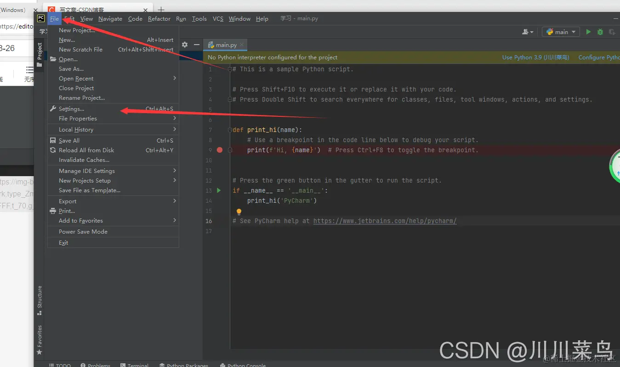This screenshot has width=620, height=367.
Task: Open the Code menu
Action: pos(135,18)
